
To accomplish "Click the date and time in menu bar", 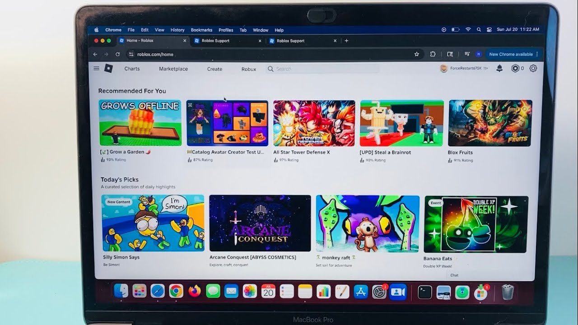I will point(518,29).
